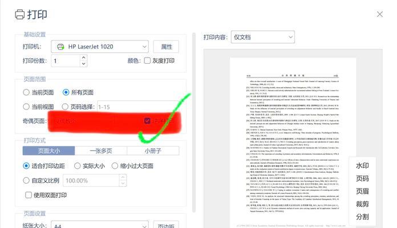Click the green printer icon in printer dropdown
The image size is (397, 228).
60,47
